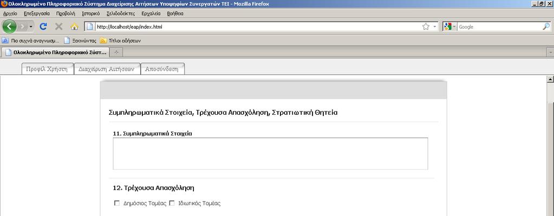The width and height of the screenshot is (554, 216).
Task: Click the Firefox logo in the title bar
Action: click(4, 4)
